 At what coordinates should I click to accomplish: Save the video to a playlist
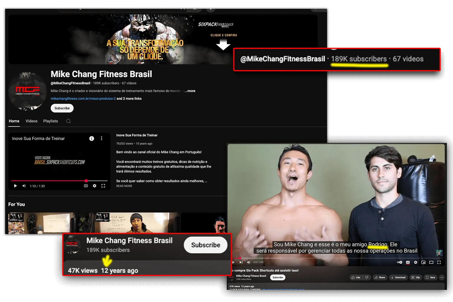click(x=430, y=277)
